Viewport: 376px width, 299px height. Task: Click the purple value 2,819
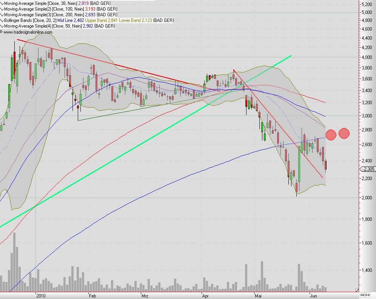coord(83,3)
